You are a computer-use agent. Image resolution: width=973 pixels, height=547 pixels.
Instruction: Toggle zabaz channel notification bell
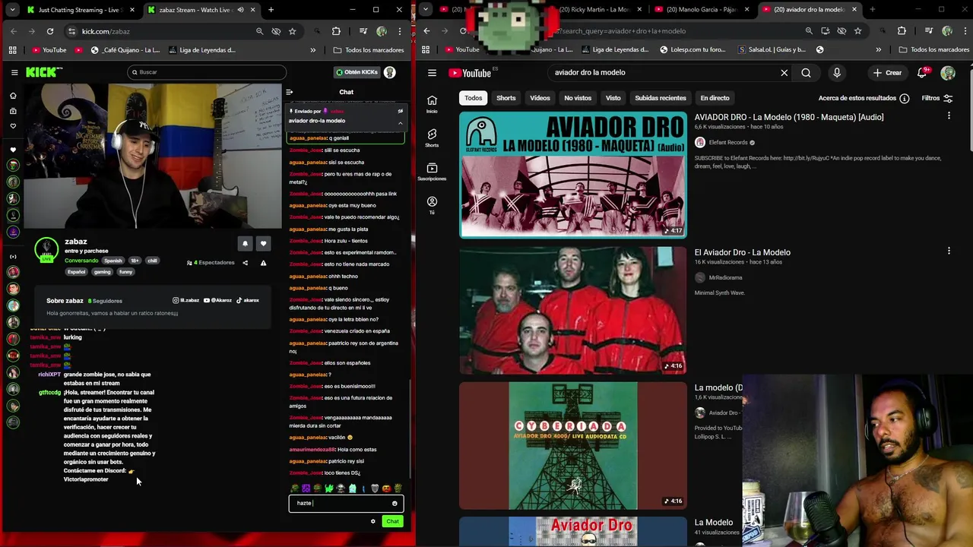245,244
